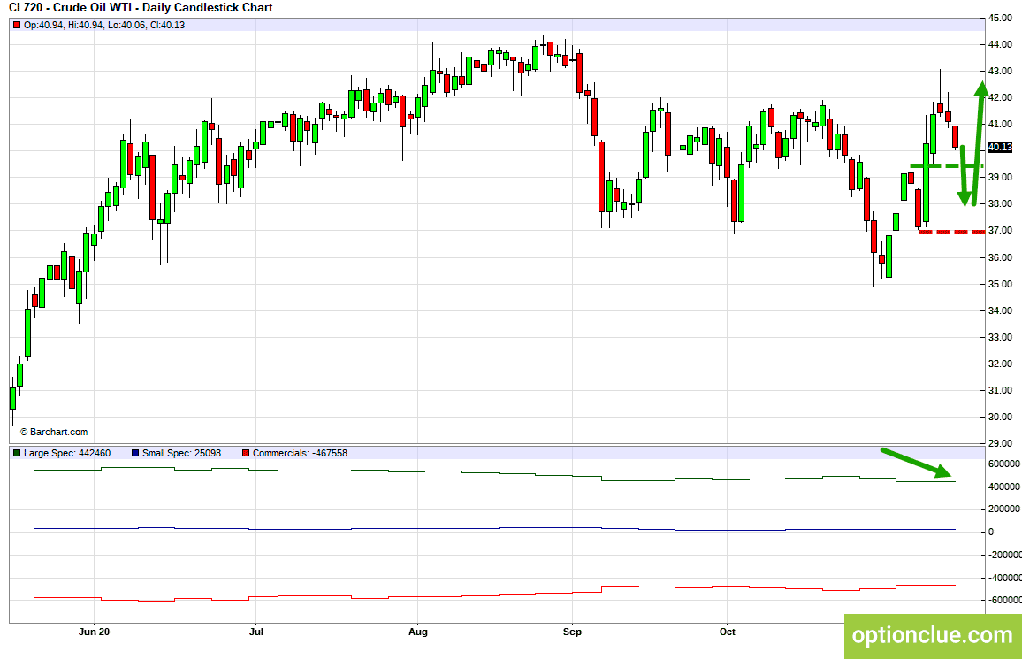The height and width of the screenshot is (659, 1022).
Task: Click the Barchart.com copyright text
Action: (53, 432)
